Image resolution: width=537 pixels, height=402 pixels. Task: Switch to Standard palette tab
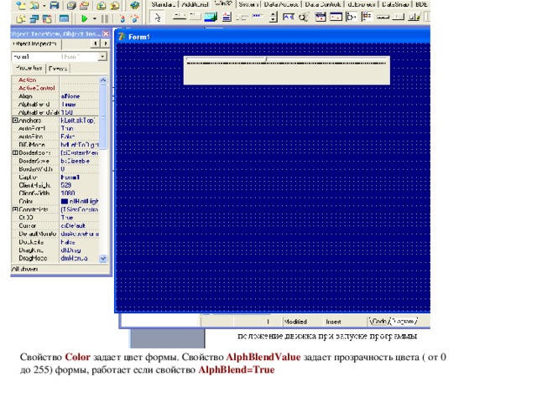click(x=164, y=4)
